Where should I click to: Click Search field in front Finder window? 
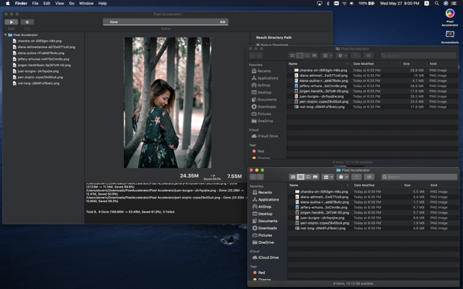pyautogui.click(x=419, y=177)
